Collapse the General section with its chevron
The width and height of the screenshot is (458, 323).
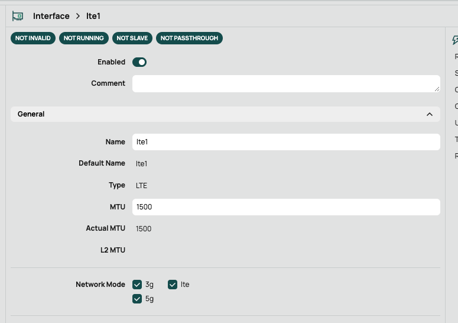(x=430, y=114)
